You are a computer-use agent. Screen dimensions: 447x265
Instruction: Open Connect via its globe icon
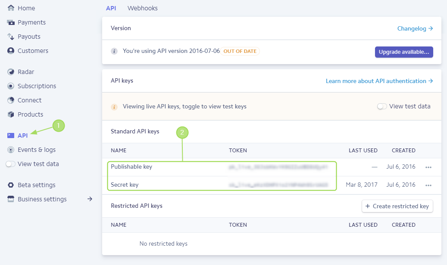[11, 100]
